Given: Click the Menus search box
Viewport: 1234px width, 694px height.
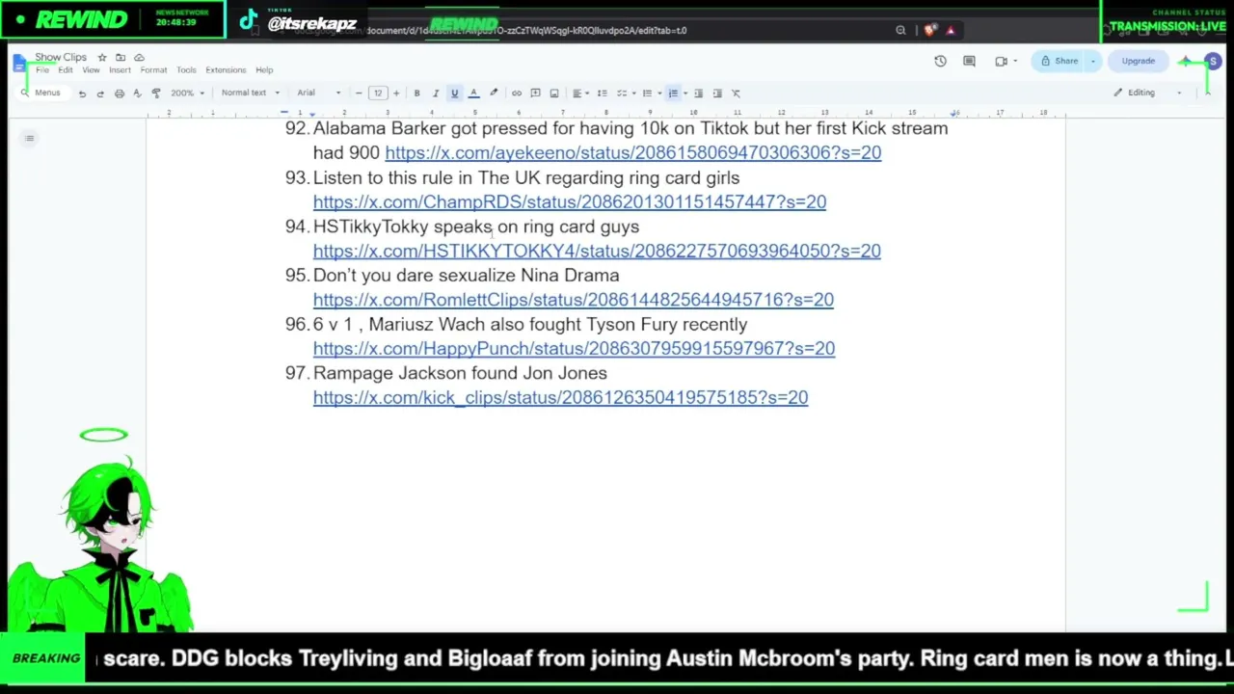Looking at the screenshot, I should (x=41, y=93).
